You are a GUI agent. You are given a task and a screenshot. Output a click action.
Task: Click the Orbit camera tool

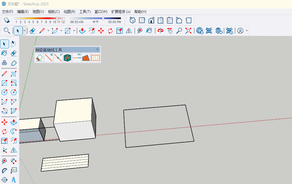pos(160,31)
